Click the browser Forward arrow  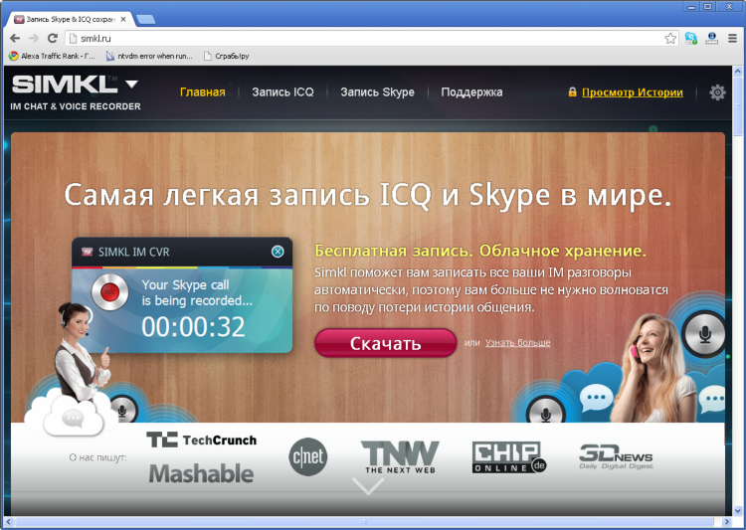click(34, 38)
